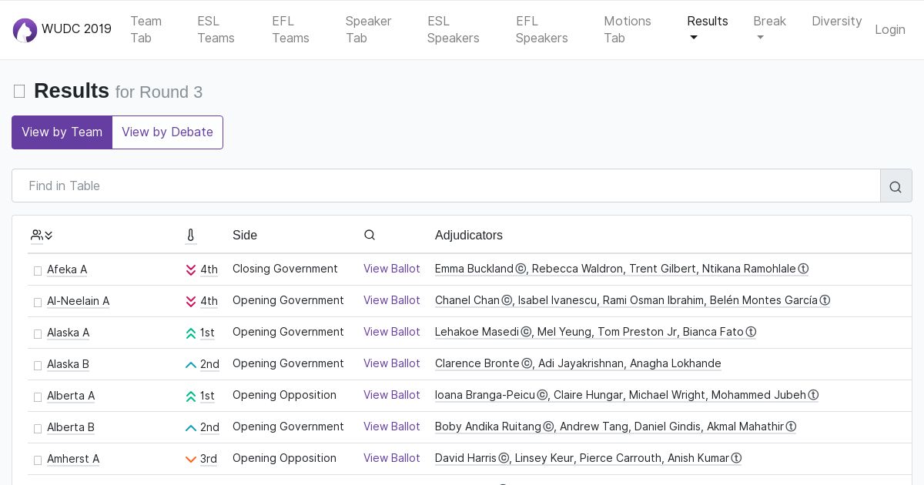This screenshot has width=924, height=485.
Task: Switch to View by Debate
Action: 167,132
